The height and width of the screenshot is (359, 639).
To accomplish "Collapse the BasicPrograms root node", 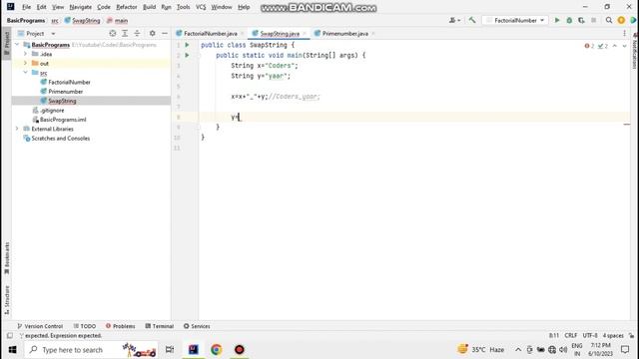I will click(x=17, y=44).
